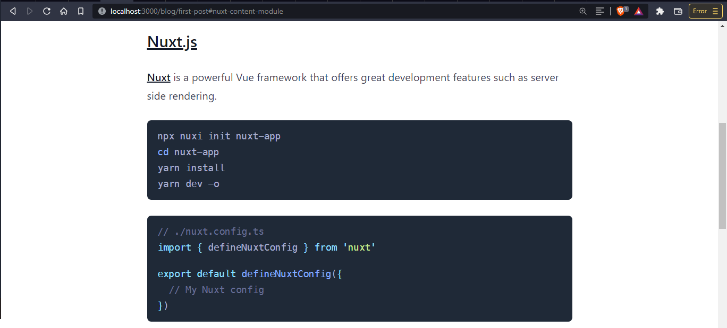Click the import defineNuxtConfig code line
Screen dimensions: 727x328
267,247
